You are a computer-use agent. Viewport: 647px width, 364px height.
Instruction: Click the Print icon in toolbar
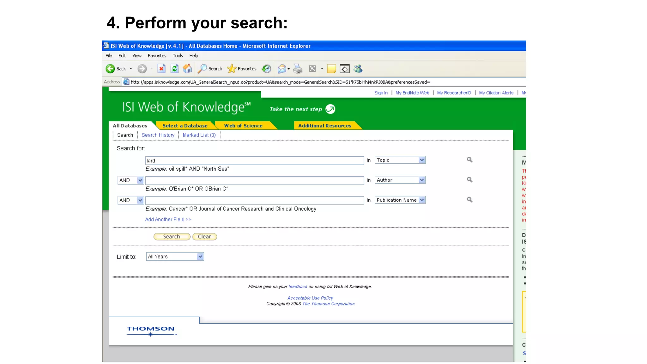(x=298, y=69)
